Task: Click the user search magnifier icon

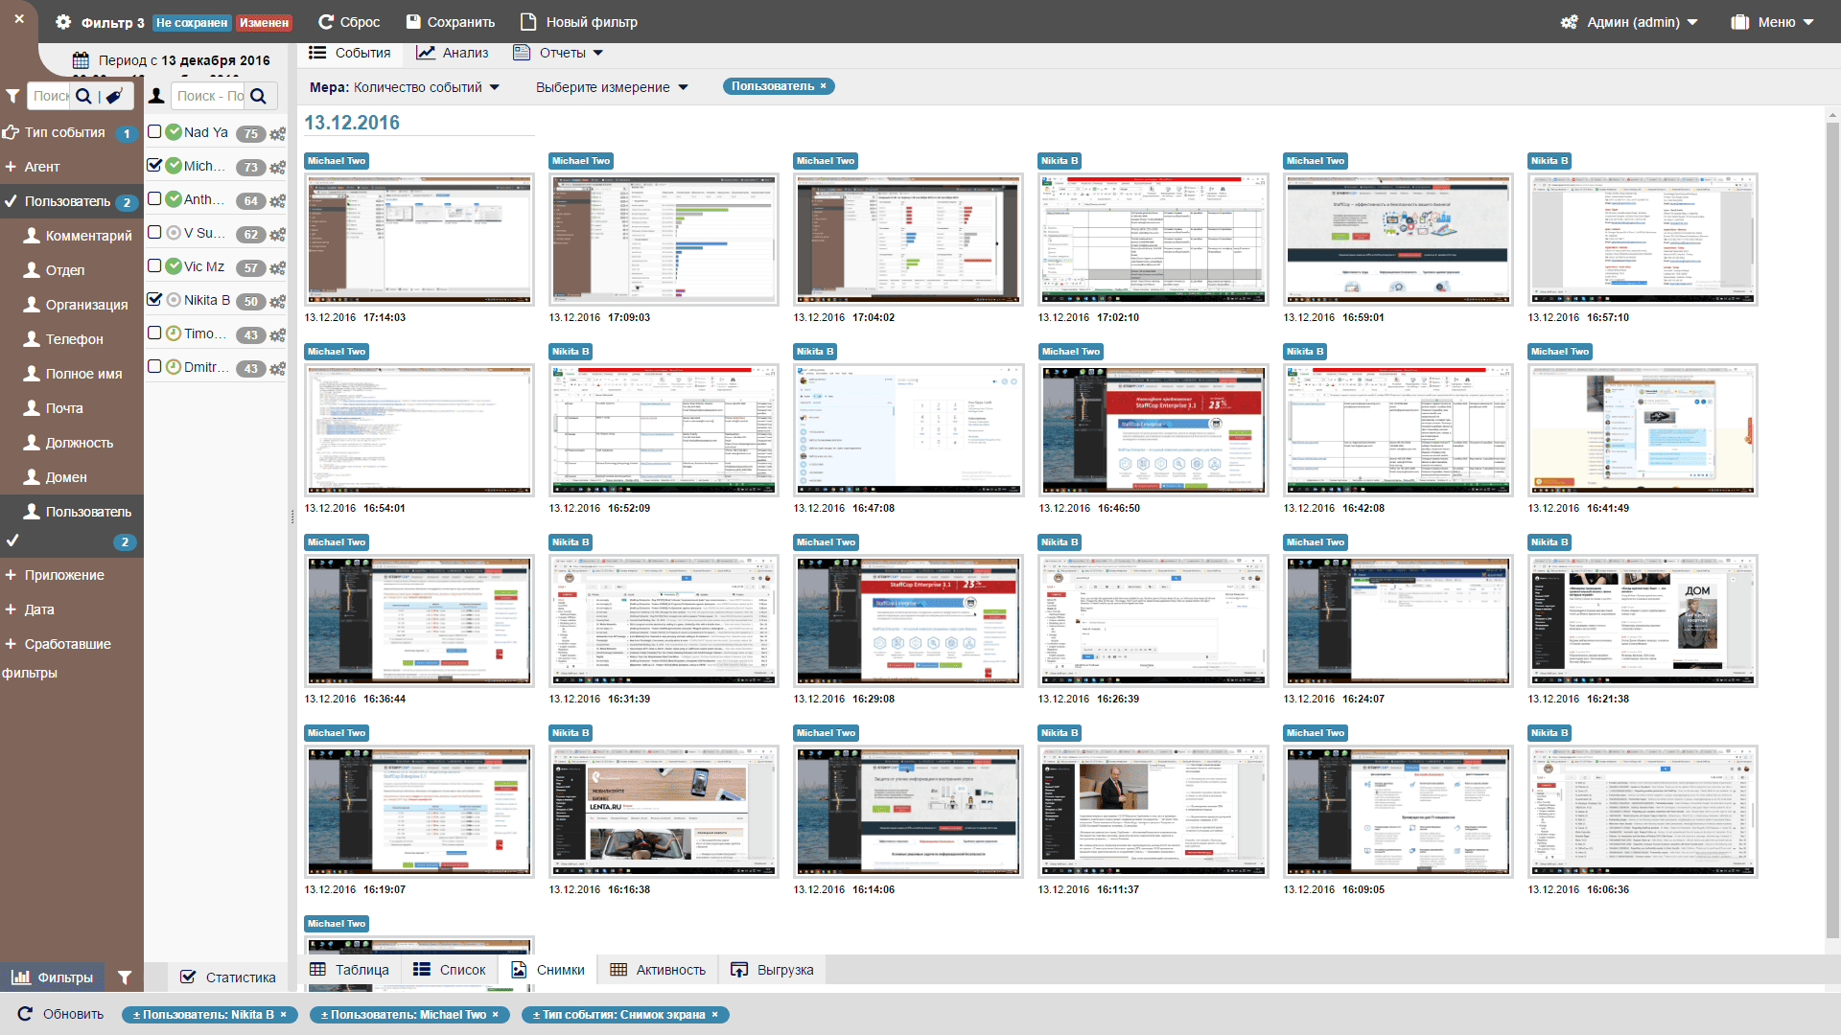Action: tap(258, 96)
